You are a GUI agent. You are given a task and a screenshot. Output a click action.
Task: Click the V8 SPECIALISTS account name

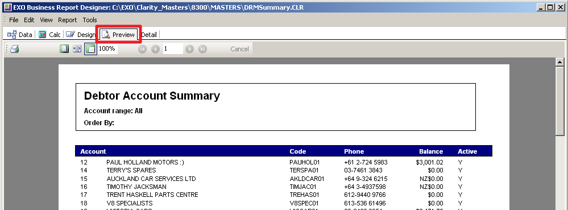129,203
